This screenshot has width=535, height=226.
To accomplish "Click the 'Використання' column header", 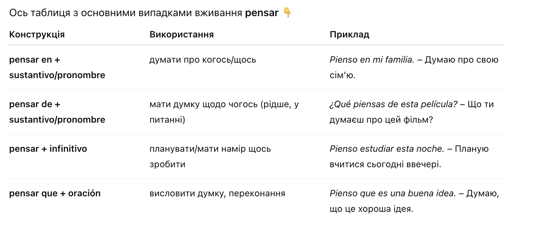I will pyautogui.click(x=181, y=35).
